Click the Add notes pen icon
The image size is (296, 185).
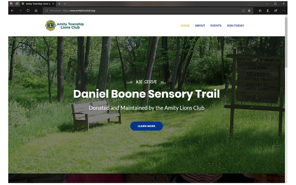click(x=268, y=11)
